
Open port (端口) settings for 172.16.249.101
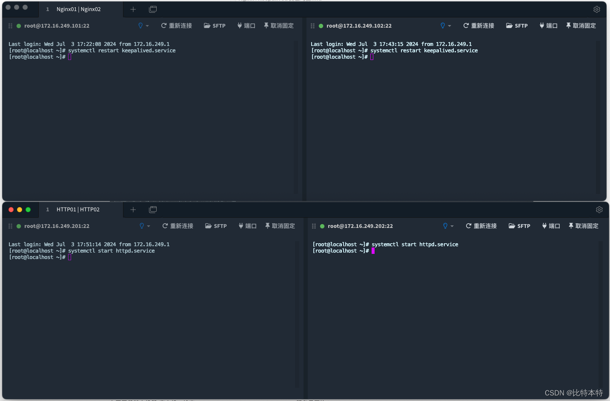tap(246, 26)
